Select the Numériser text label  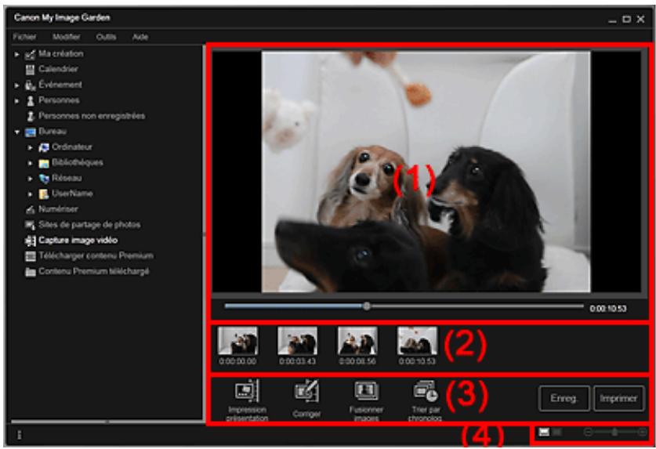coord(58,209)
